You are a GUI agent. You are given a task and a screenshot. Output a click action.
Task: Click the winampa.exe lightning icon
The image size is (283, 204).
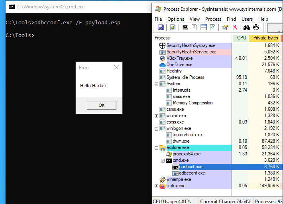click(163, 179)
